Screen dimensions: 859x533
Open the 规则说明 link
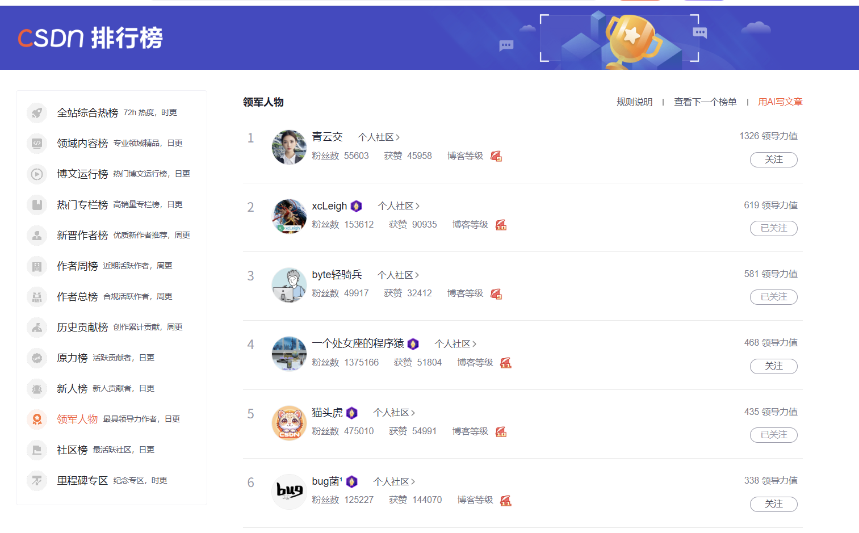[x=634, y=102]
